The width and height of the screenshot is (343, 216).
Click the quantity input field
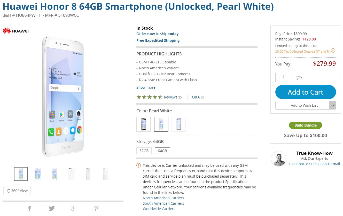point(284,78)
